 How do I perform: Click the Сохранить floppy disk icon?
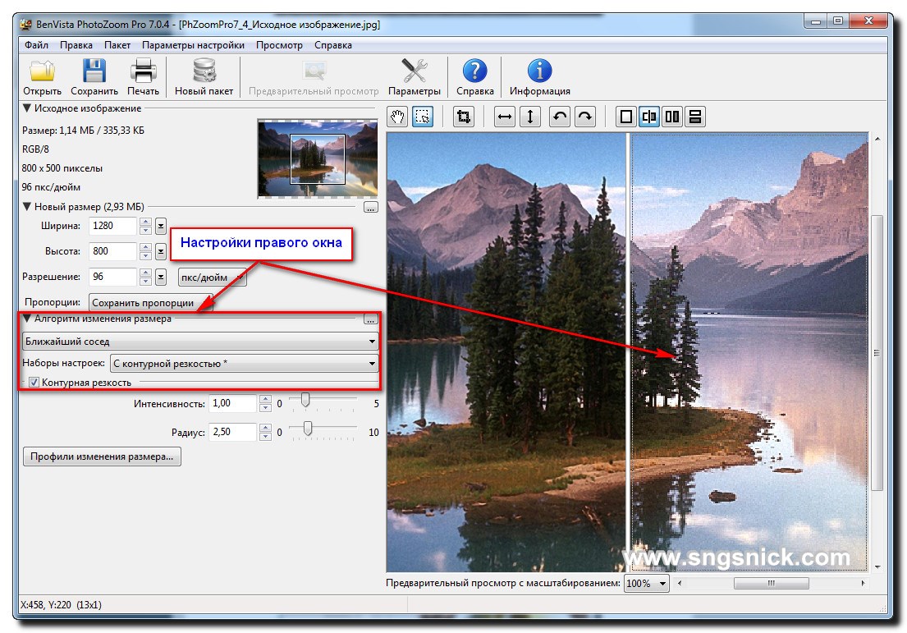pyautogui.click(x=94, y=71)
